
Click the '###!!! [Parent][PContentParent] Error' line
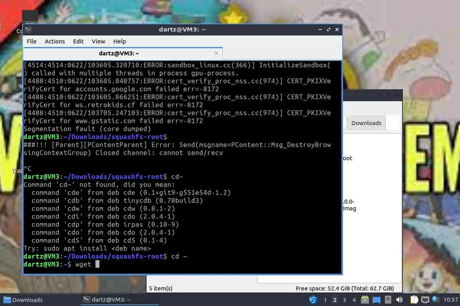tap(177, 145)
